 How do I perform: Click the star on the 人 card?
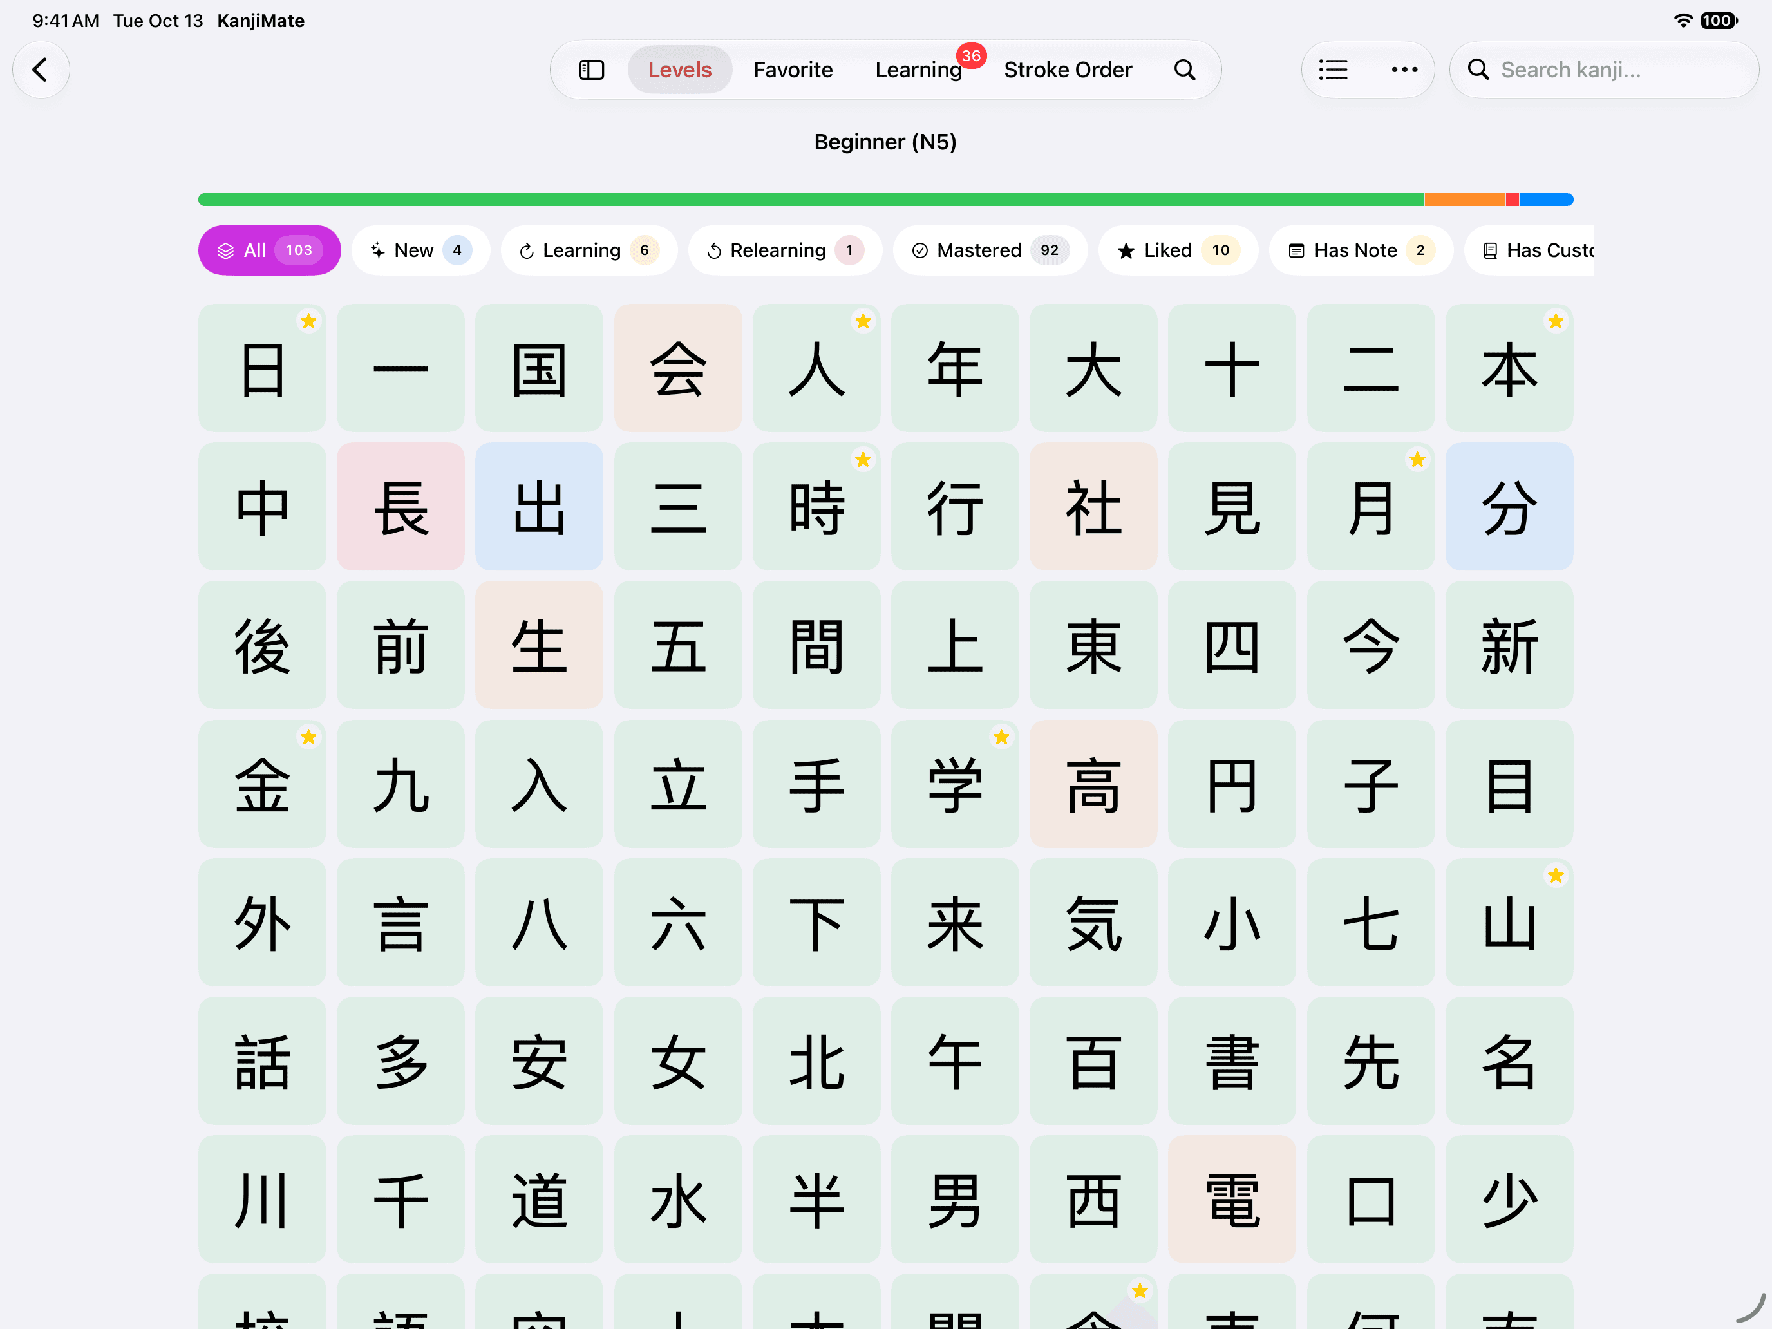(x=863, y=321)
